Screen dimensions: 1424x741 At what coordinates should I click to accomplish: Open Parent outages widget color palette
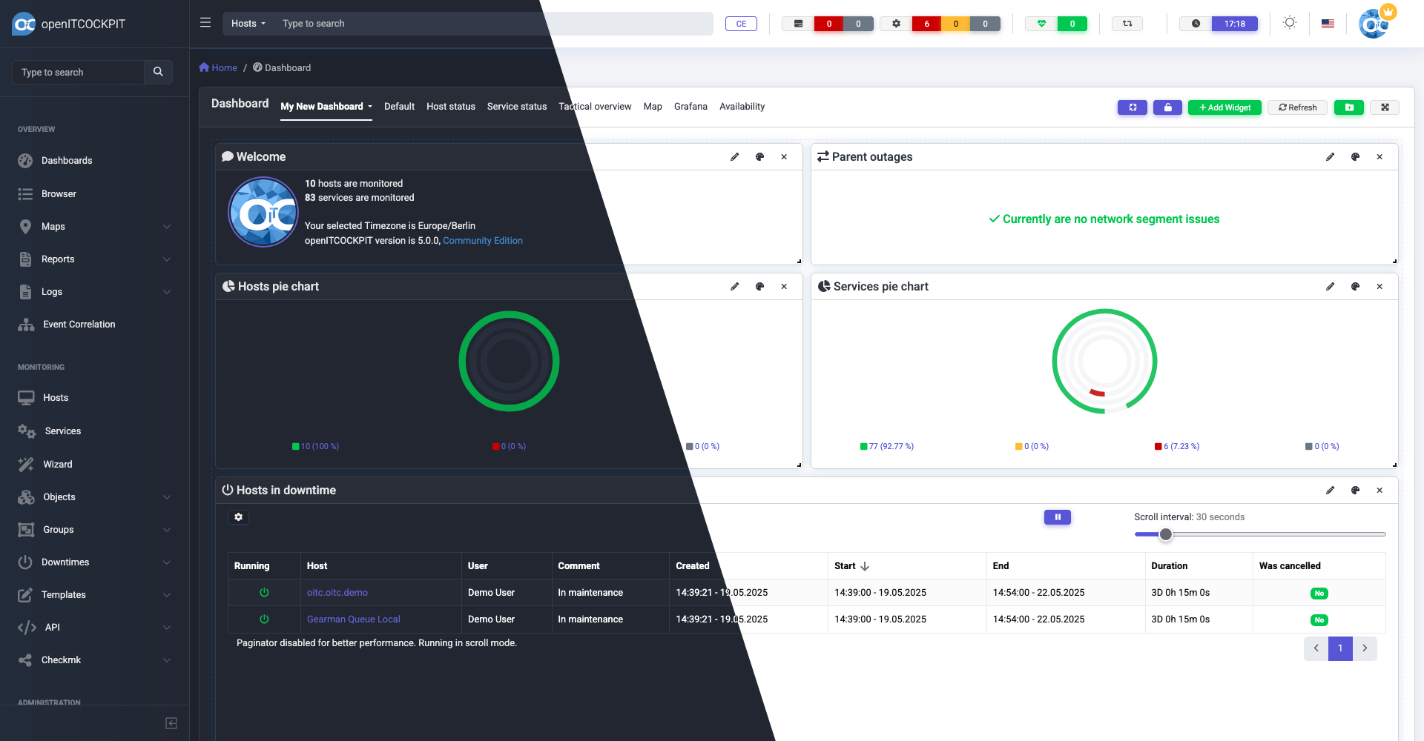coord(1355,157)
